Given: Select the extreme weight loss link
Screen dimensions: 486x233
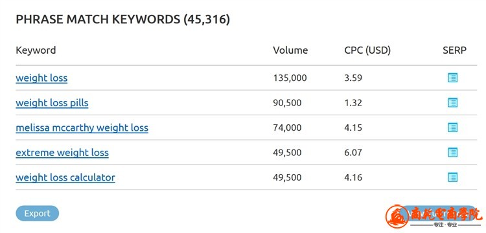Looking at the screenshot, I should [62, 153].
